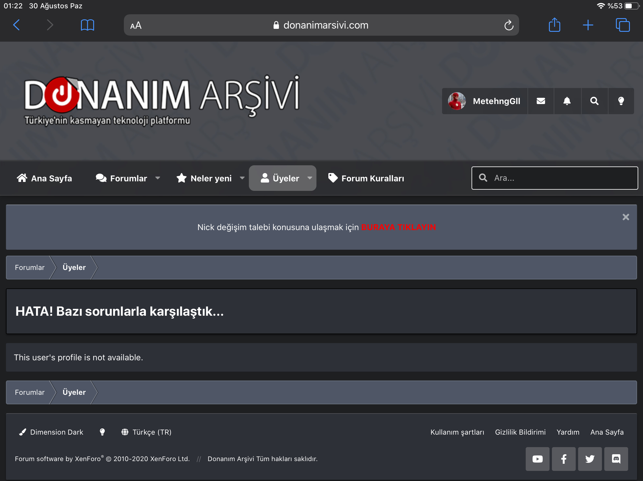Expand the Üyeler dropdown arrow
643x481 pixels.
[x=310, y=178]
